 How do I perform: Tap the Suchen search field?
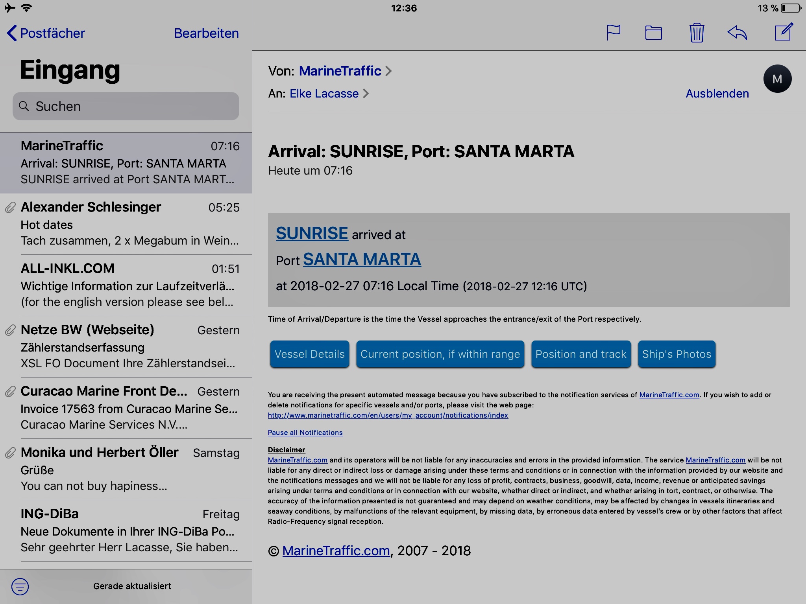(x=126, y=106)
